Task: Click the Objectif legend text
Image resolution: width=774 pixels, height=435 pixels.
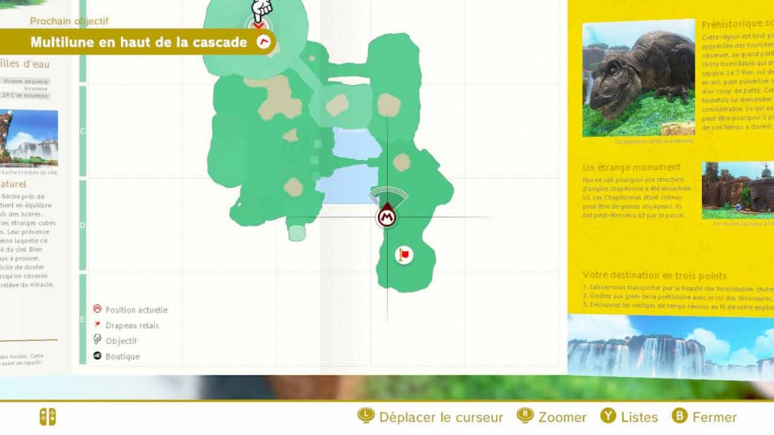Action: click(121, 341)
